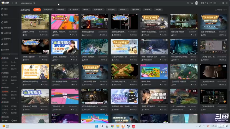Select the 怀旧游戏 category tab
Image resolution: width=230 pixels, height=129 pixels.
(111, 9)
